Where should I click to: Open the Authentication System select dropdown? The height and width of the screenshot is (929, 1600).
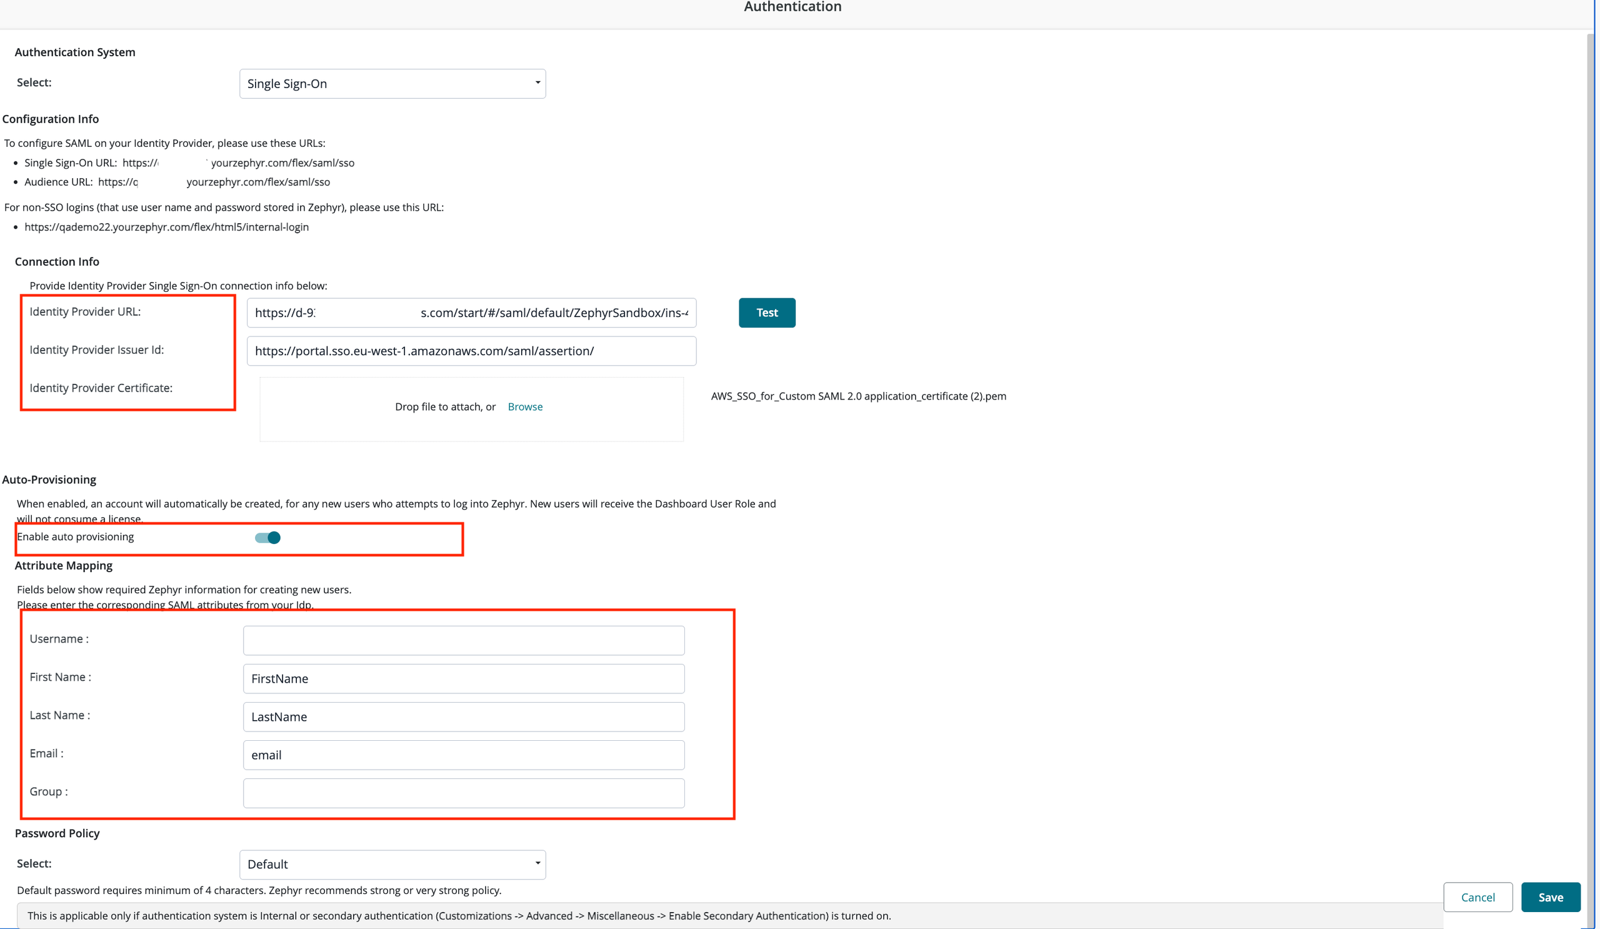pos(392,84)
